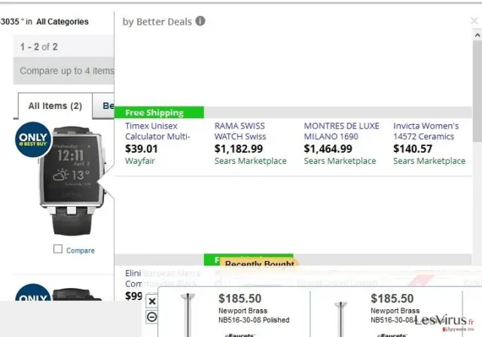Screen dimensions: 482x337
Task: Click the Pebble smartwatch product image
Action: (73, 181)
